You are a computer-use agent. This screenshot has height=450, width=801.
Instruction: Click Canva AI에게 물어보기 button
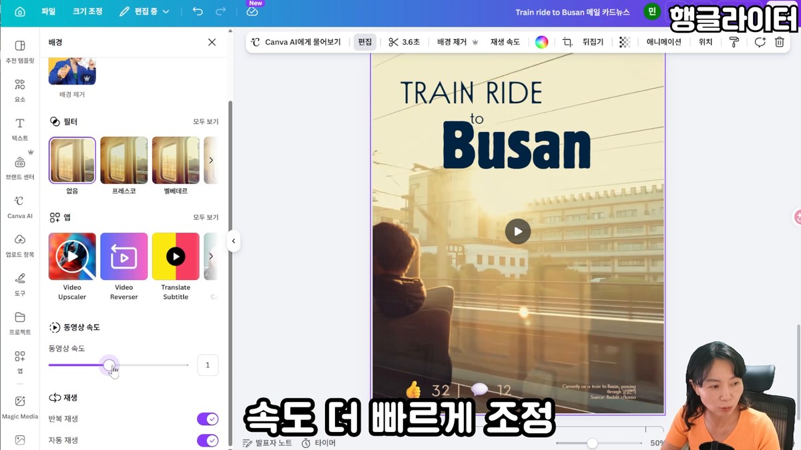pyautogui.click(x=296, y=42)
